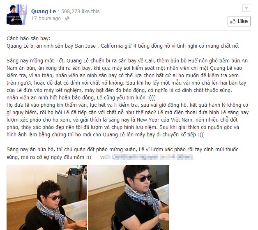Like the Quang Le page
The height and width of the screenshot is (230, 258).
pyautogui.click(x=239, y=21)
